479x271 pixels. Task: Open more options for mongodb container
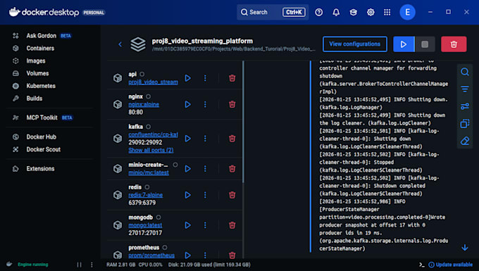[x=205, y=225]
